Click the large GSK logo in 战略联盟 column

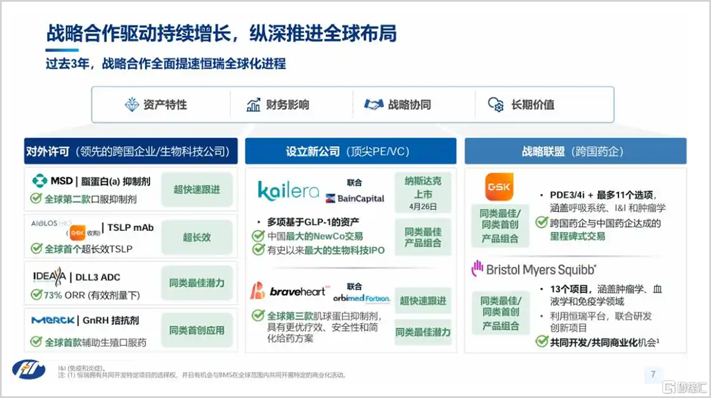[x=499, y=187]
